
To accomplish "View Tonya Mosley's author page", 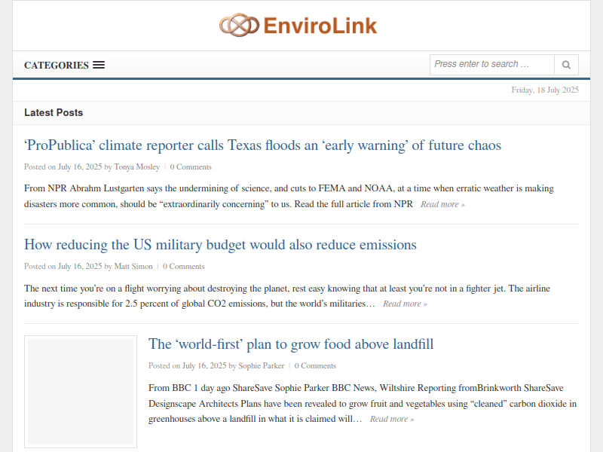I will (x=136, y=166).
